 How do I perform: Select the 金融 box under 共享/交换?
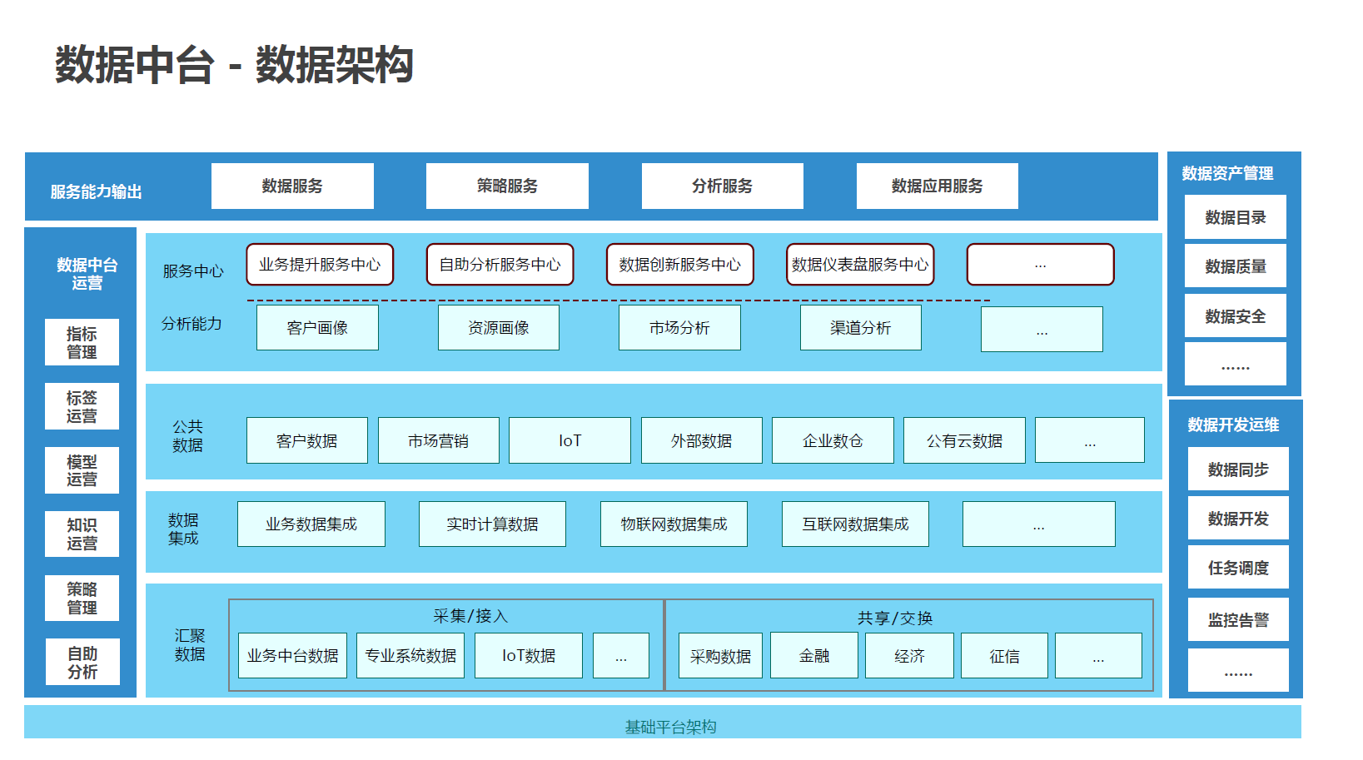(x=813, y=656)
